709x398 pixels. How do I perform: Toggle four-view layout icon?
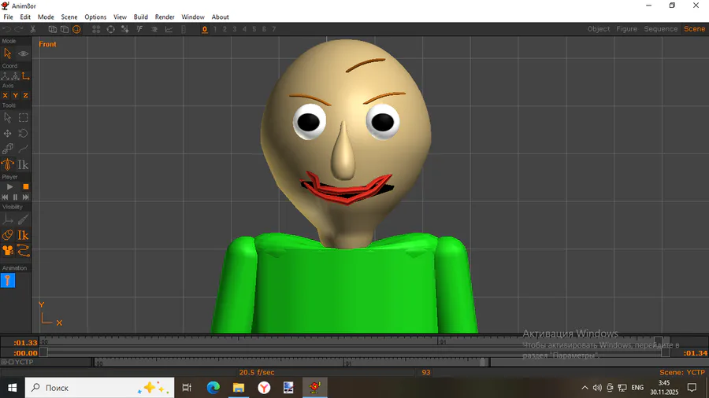(x=96, y=29)
